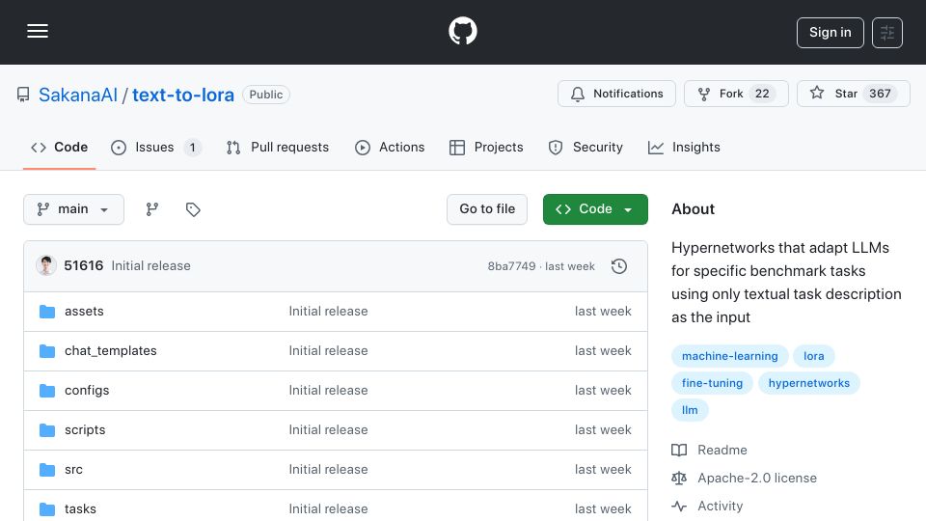Click the folder icon of the assets row
926x521 pixels.
tap(46, 312)
